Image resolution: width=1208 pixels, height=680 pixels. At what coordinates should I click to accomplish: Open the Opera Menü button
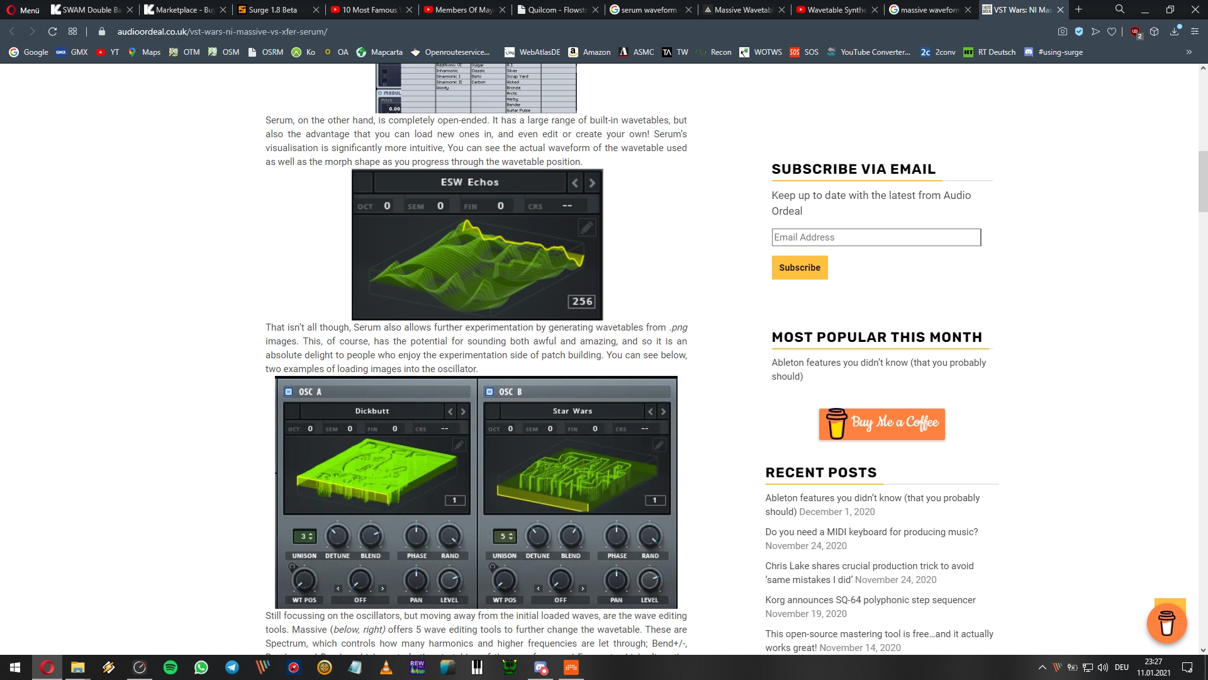coord(23,9)
